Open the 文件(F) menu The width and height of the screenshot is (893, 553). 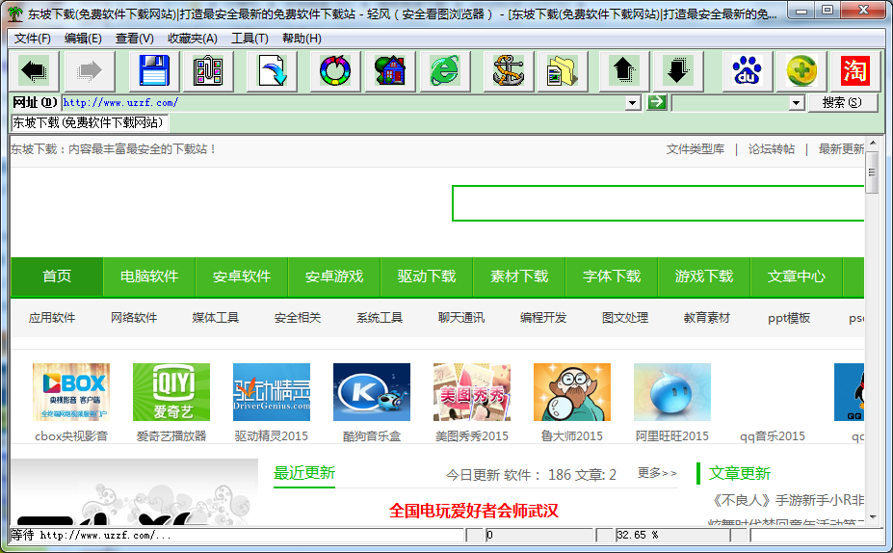point(33,39)
